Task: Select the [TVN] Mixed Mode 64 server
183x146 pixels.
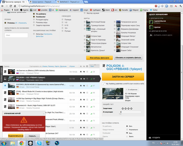Action: tap(51, 93)
